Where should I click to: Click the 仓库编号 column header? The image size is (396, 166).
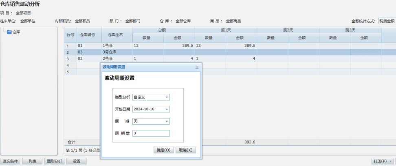pyautogui.click(x=87, y=34)
